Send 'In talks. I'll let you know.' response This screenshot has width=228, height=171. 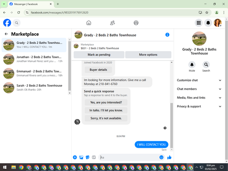click(x=106, y=110)
